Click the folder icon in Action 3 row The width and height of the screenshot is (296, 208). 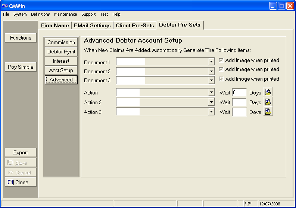268,112
